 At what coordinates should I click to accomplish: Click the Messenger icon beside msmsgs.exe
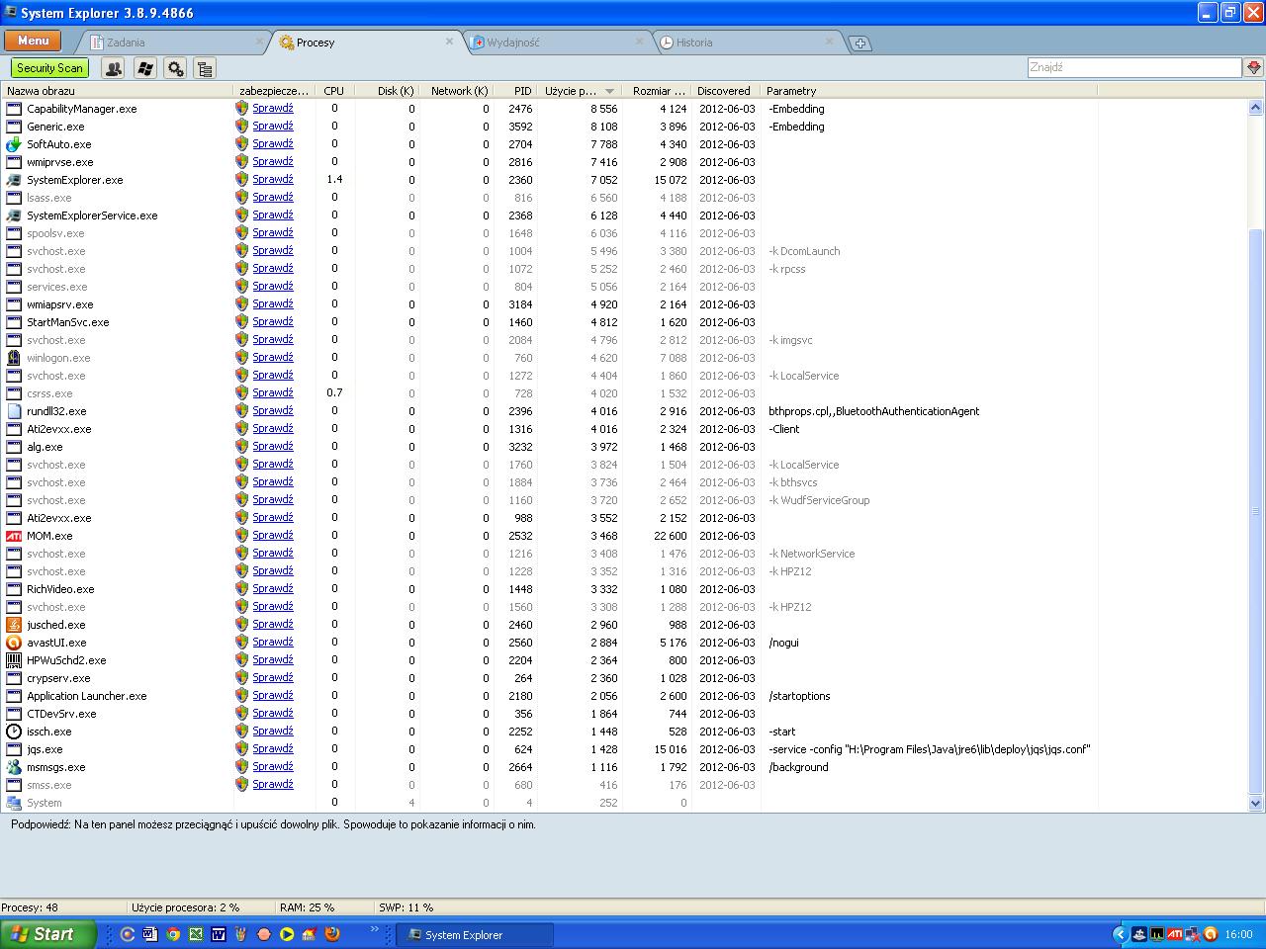coord(14,767)
